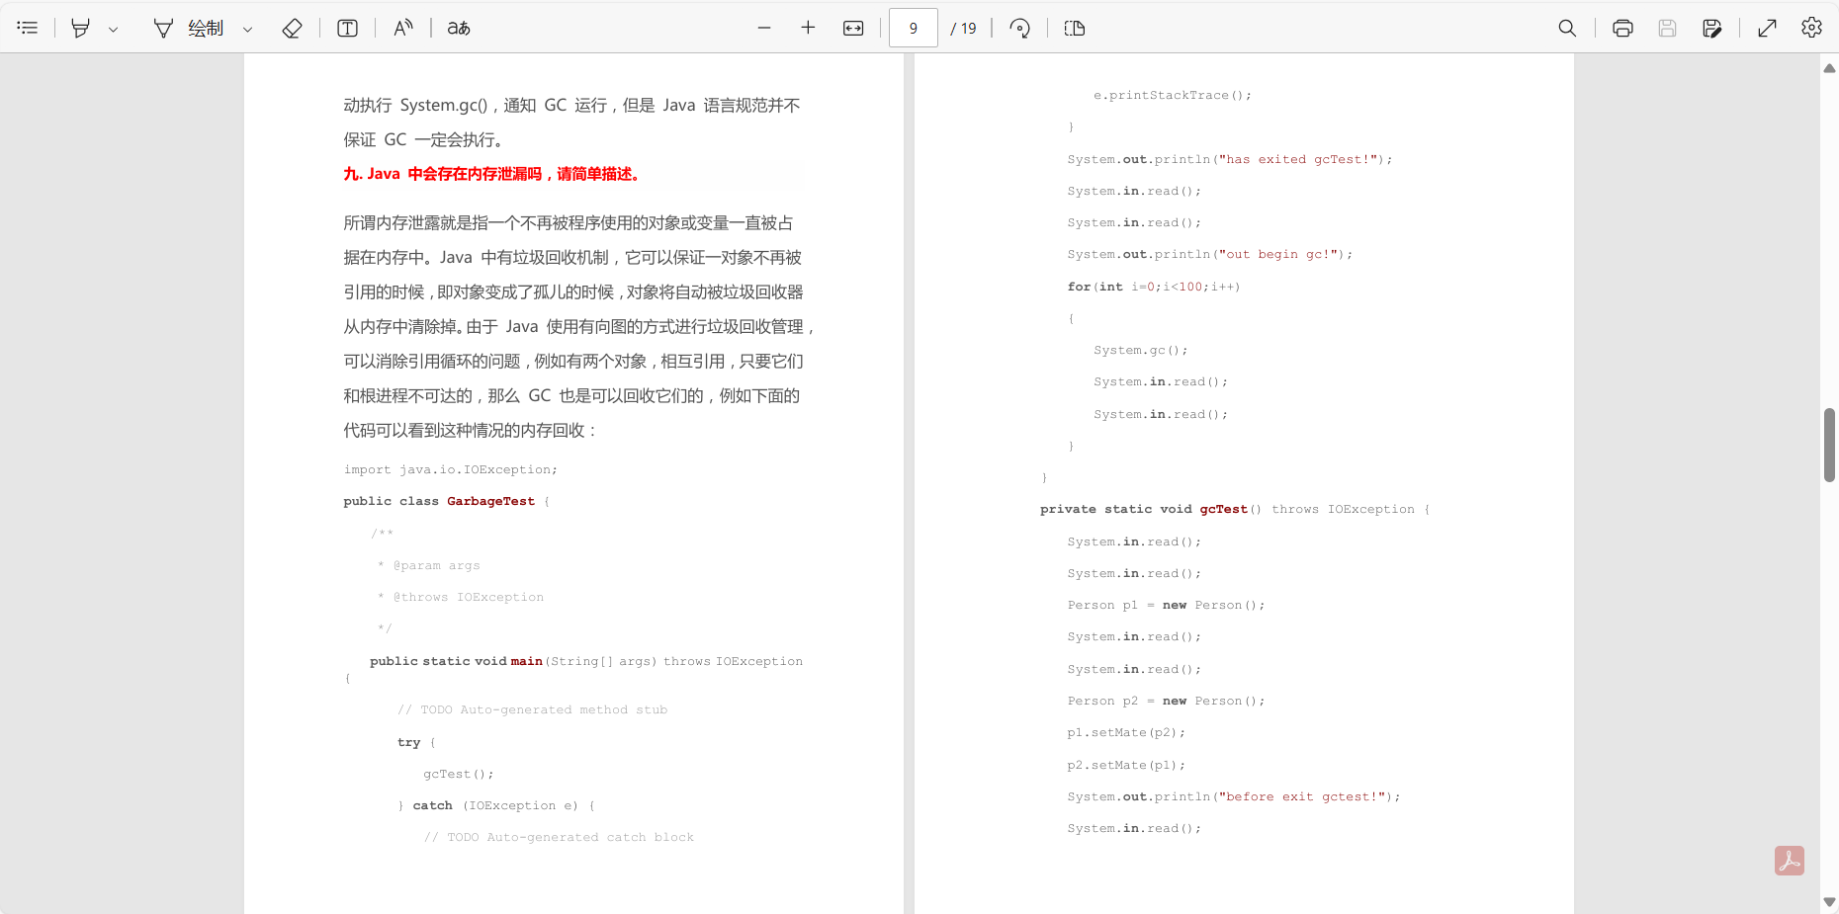
Task: Fit page to width
Action: (x=853, y=28)
